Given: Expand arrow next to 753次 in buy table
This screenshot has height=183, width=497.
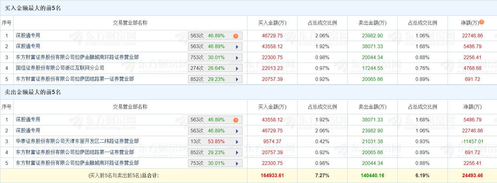Looking at the screenshot, I should click(237, 58).
